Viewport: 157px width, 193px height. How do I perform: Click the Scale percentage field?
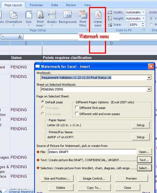(x=135, y=24)
